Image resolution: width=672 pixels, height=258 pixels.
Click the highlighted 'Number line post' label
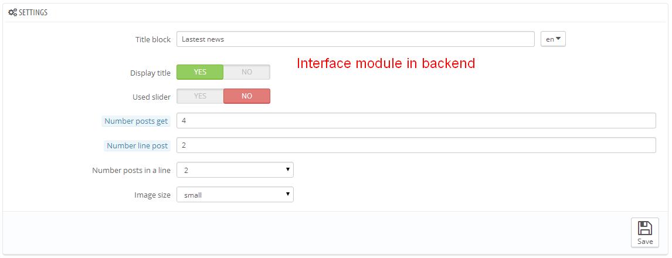137,145
